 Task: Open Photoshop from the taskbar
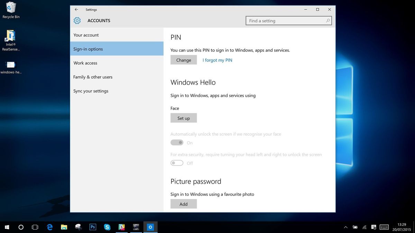pyautogui.click(x=93, y=227)
